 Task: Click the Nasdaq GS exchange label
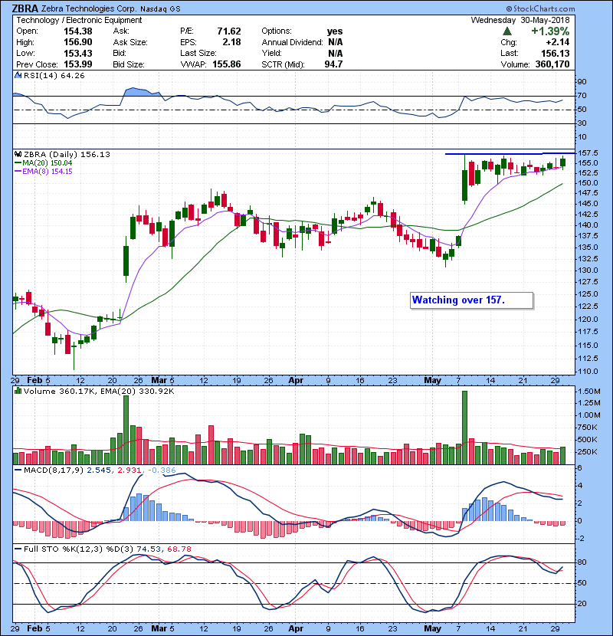[x=162, y=9]
